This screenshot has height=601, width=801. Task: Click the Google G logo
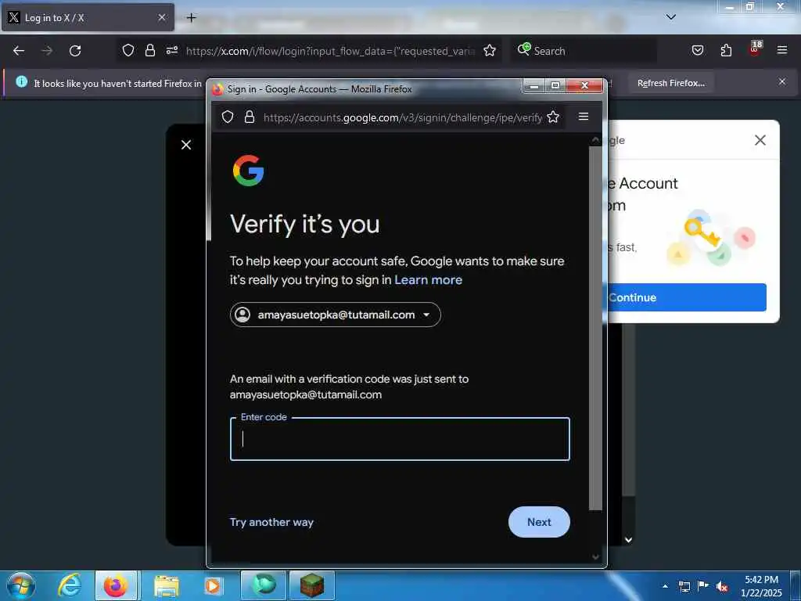pyautogui.click(x=248, y=171)
